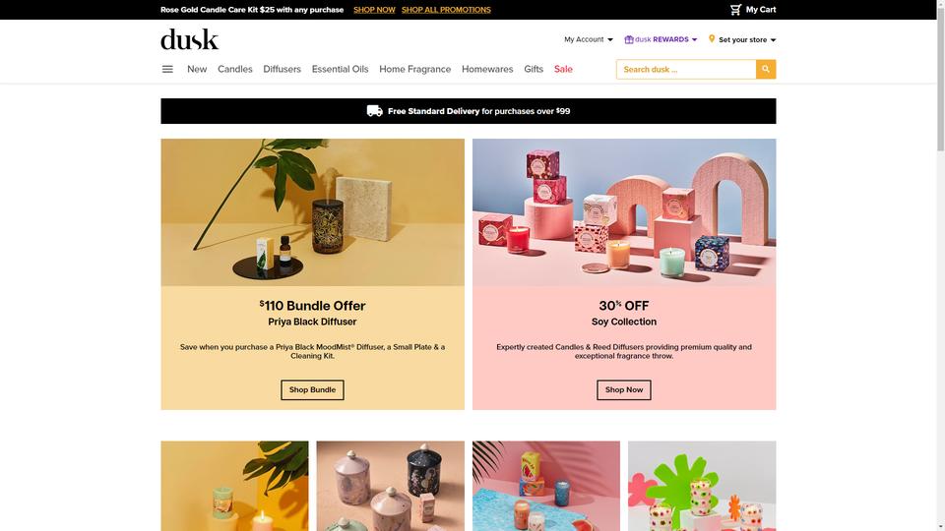Click the delivery truck icon

pos(374,111)
